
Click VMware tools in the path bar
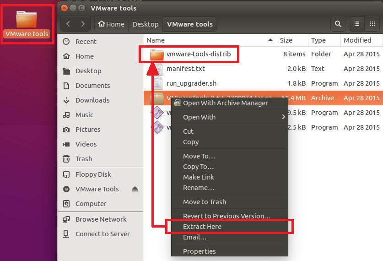click(190, 24)
